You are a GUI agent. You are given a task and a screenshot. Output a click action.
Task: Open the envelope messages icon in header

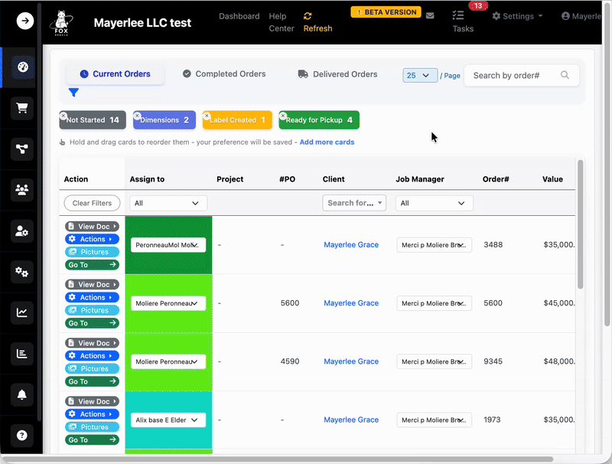point(430,15)
